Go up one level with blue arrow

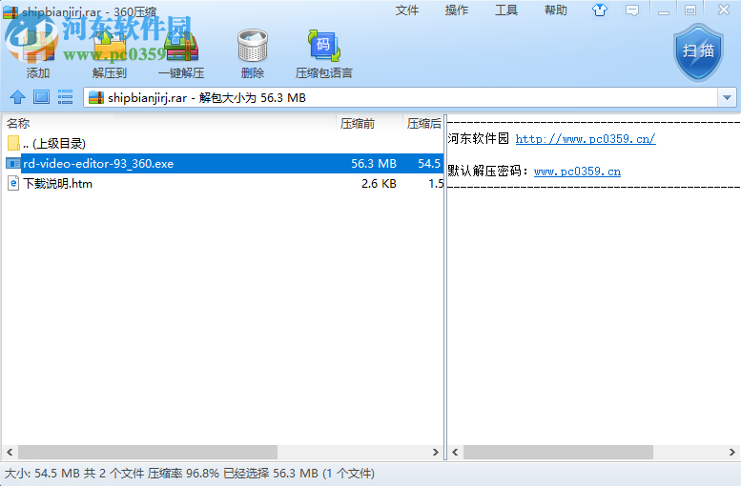pyautogui.click(x=17, y=97)
